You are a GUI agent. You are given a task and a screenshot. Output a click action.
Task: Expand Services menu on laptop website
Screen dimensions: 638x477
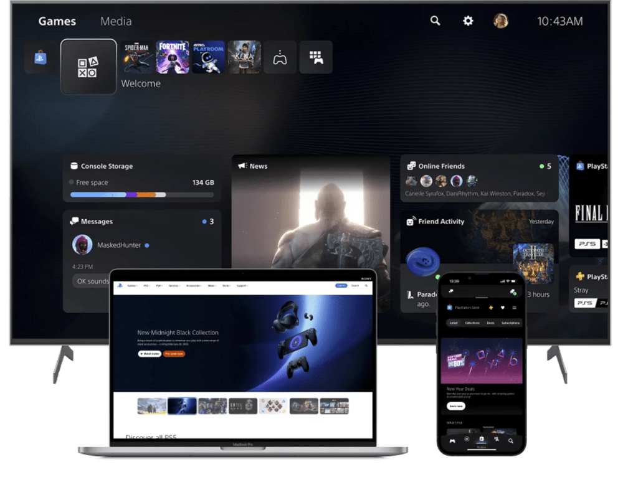pyautogui.click(x=174, y=286)
